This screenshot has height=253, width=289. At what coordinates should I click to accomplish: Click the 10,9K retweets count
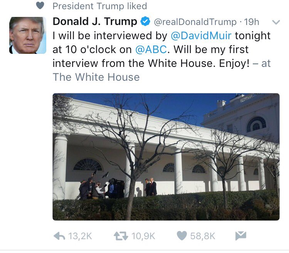click(143, 236)
